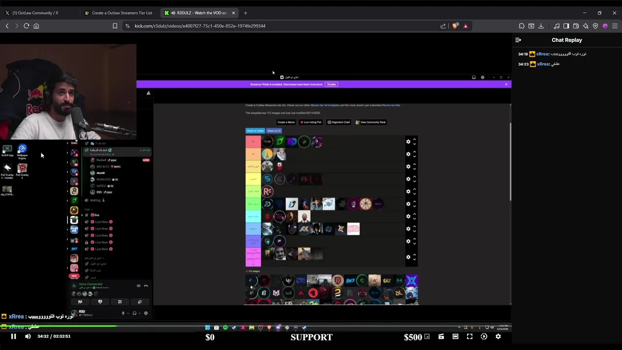Enter fullscreen in the Kick player
Screen dimensions: 622x350
coord(469,336)
